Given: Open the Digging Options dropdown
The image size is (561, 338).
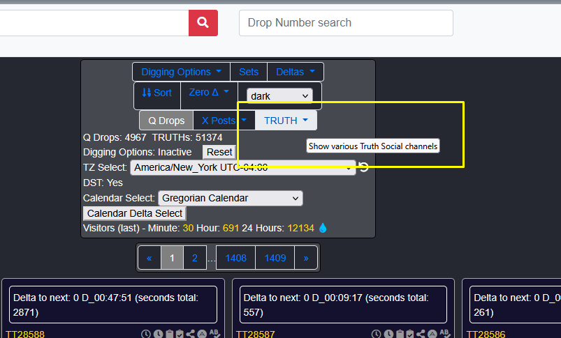Looking at the screenshot, I should 182,72.
